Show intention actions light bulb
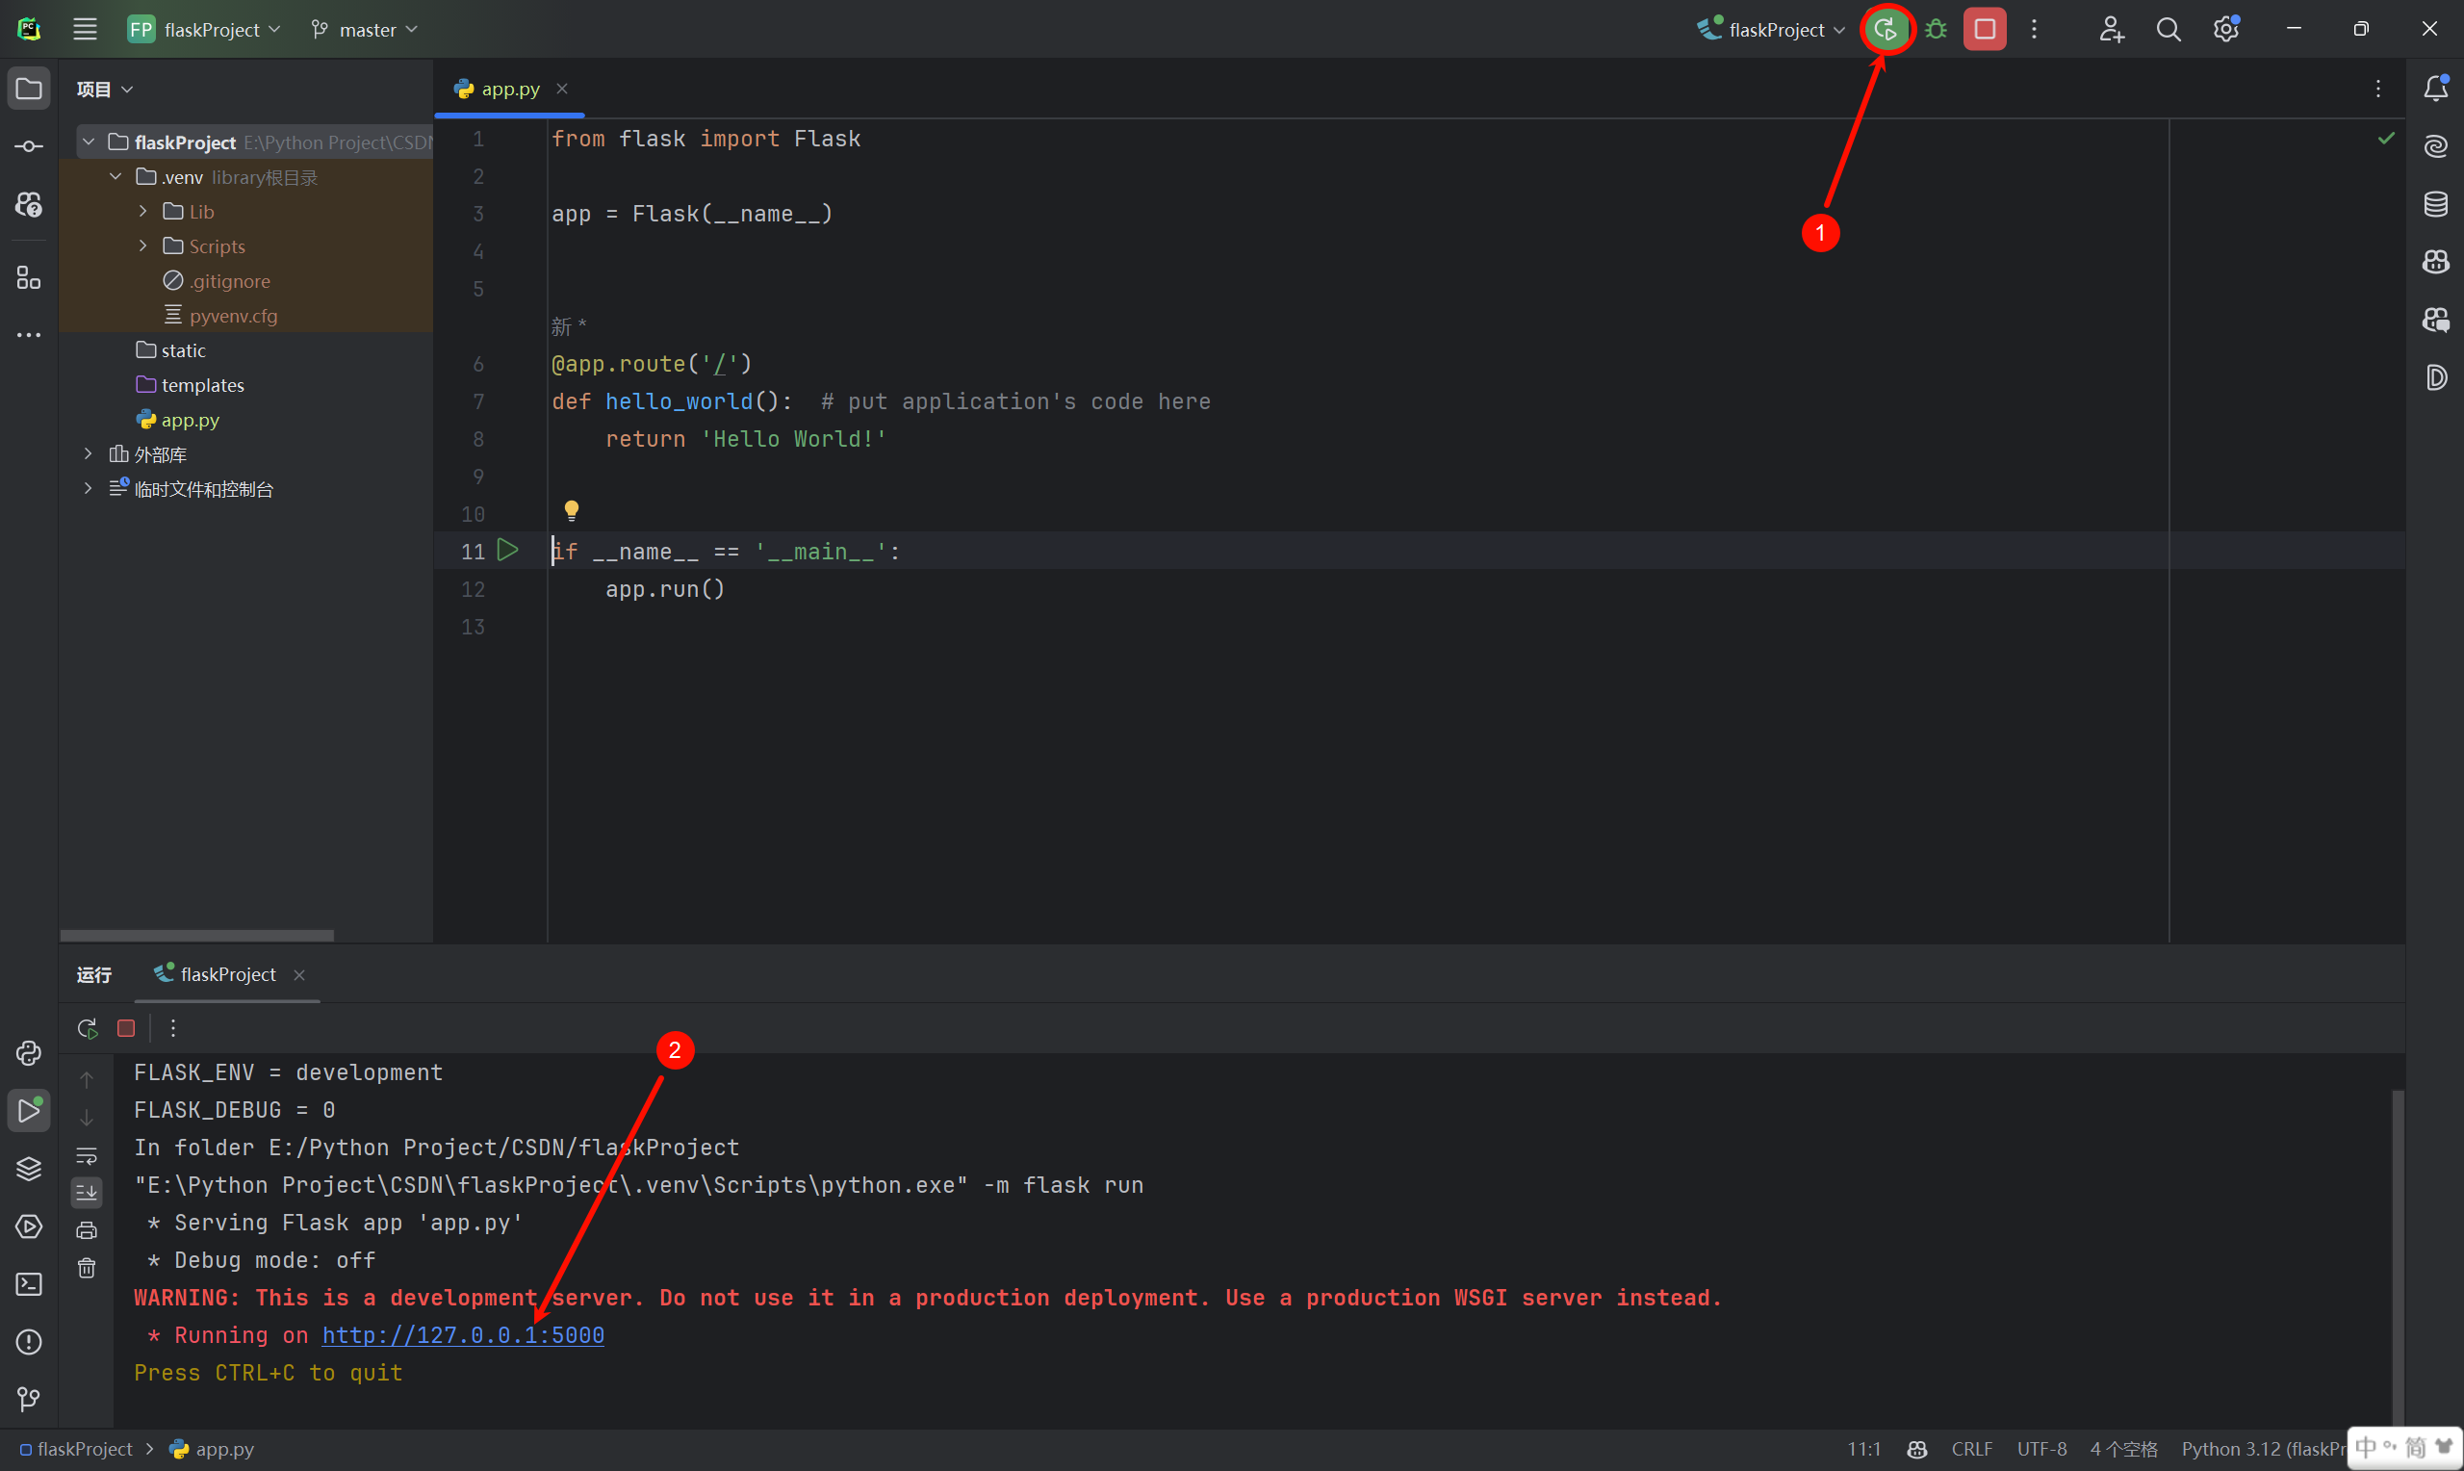Image resolution: width=2464 pixels, height=1471 pixels. (x=572, y=510)
